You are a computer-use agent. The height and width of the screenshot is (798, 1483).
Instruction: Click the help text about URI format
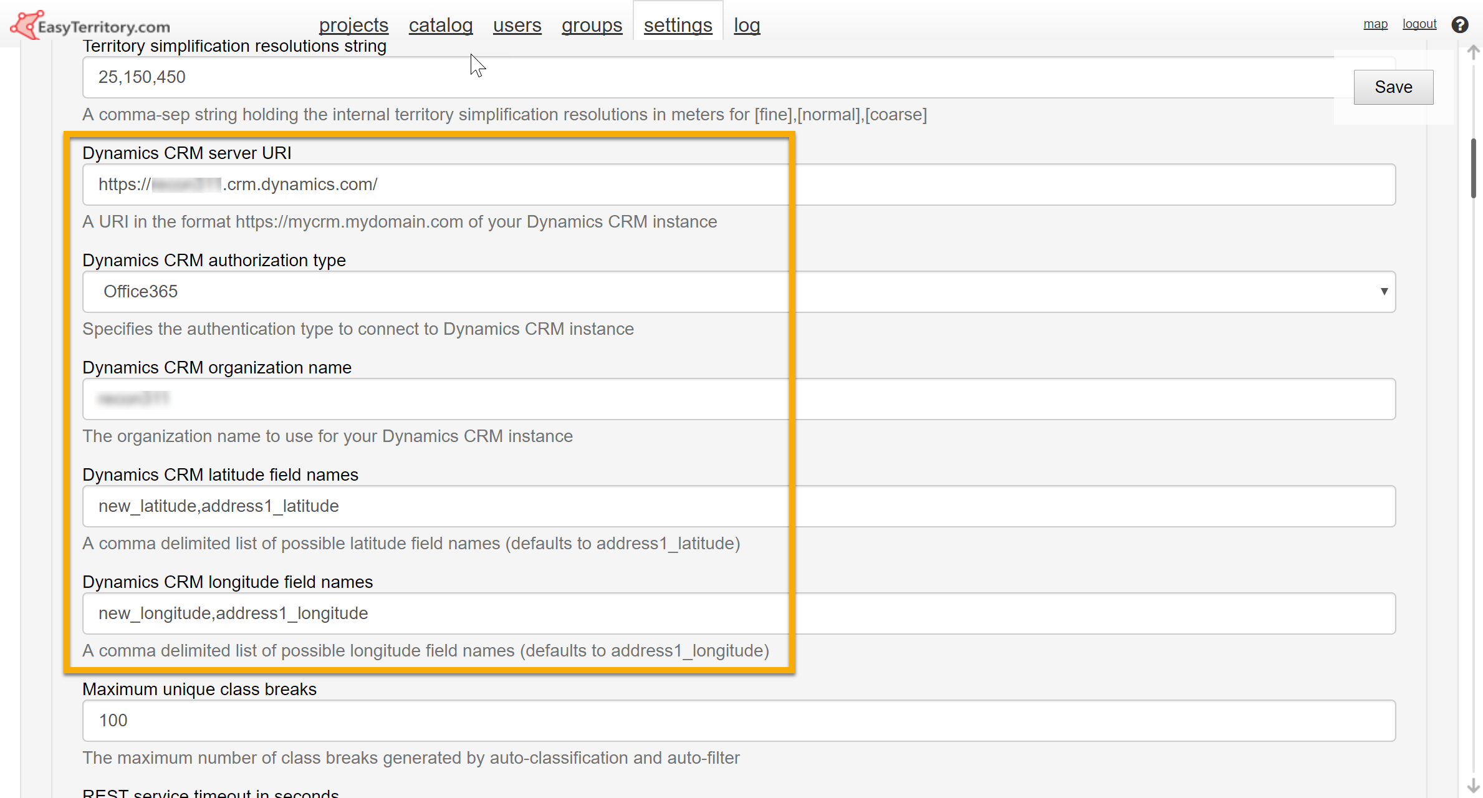(400, 222)
